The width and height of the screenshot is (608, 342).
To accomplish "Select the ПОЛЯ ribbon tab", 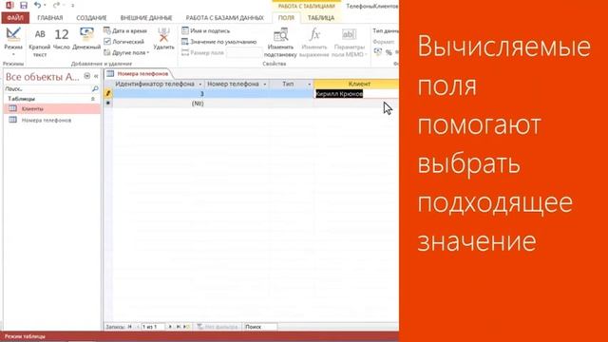I will [286, 18].
